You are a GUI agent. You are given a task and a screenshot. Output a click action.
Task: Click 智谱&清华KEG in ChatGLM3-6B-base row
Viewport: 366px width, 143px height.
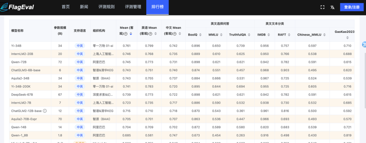(103, 70)
